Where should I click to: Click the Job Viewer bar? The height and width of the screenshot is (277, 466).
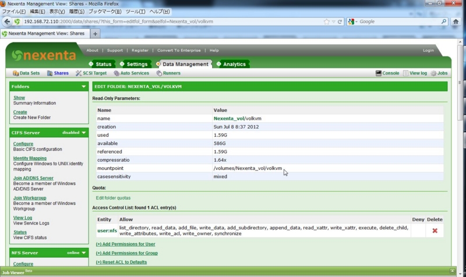click(228, 272)
